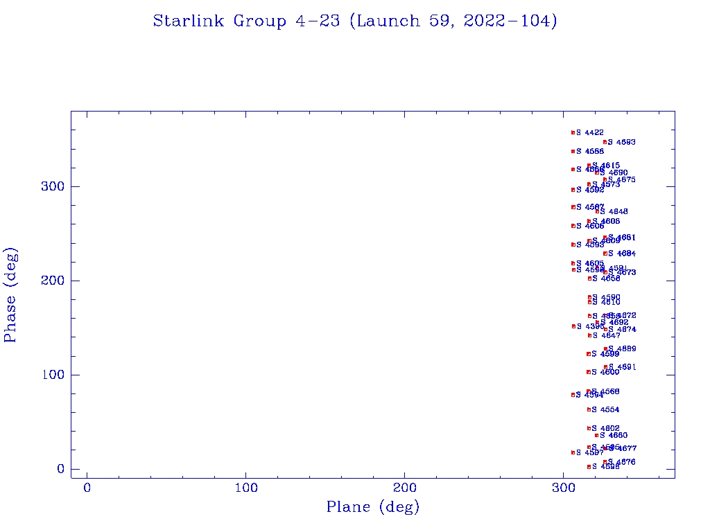The width and height of the screenshot is (710, 532).
Task: Select the 'S 4554' point label
Action: pos(605,409)
